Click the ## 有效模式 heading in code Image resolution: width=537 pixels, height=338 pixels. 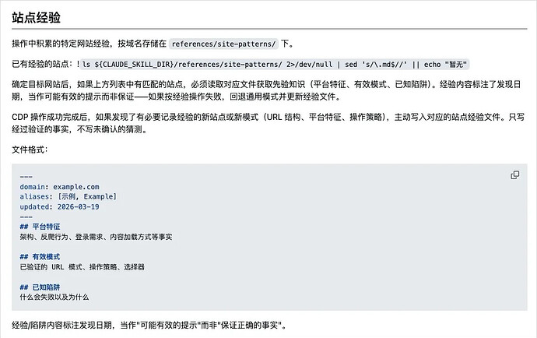click(40, 257)
